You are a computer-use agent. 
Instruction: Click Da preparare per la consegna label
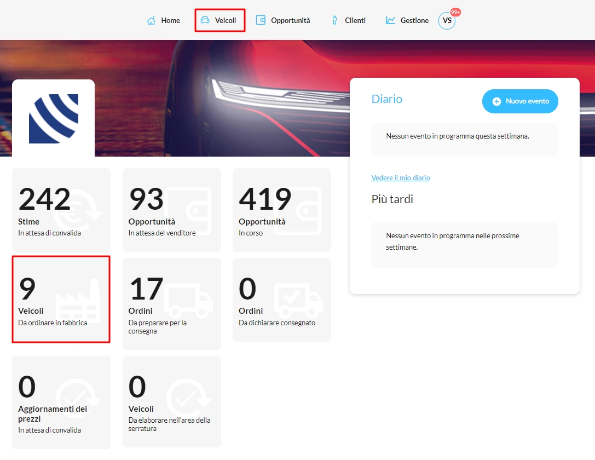point(158,327)
